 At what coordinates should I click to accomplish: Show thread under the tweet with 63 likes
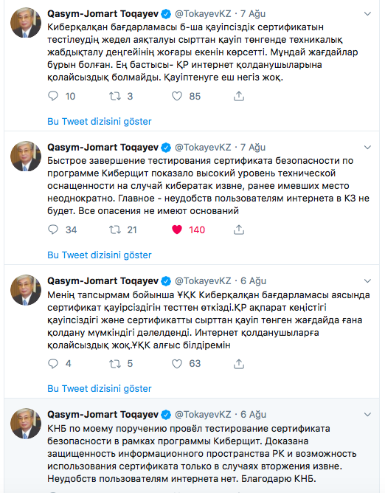(x=100, y=389)
